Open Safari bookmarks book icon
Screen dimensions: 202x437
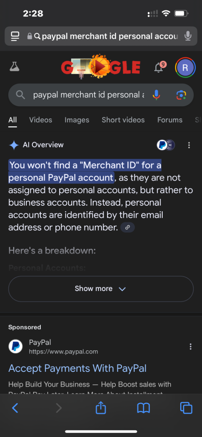(143, 408)
